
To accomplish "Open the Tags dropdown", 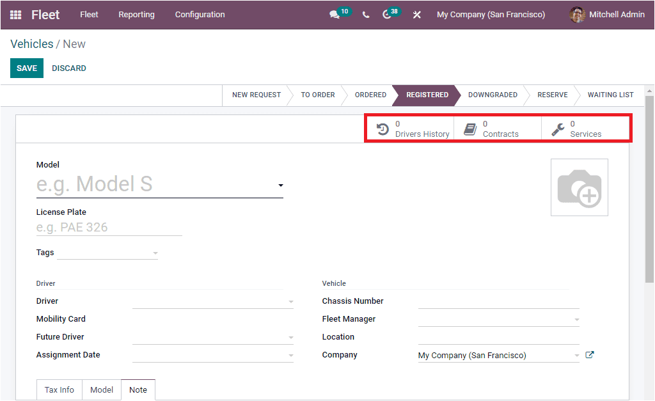I will click(x=154, y=252).
